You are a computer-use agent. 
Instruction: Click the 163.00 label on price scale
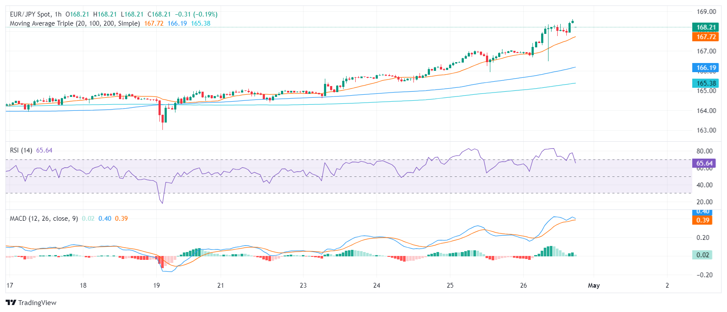click(x=706, y=130)
